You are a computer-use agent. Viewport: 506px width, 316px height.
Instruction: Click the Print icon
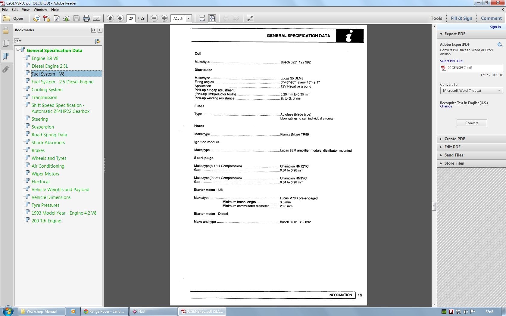tap(86, 18)
